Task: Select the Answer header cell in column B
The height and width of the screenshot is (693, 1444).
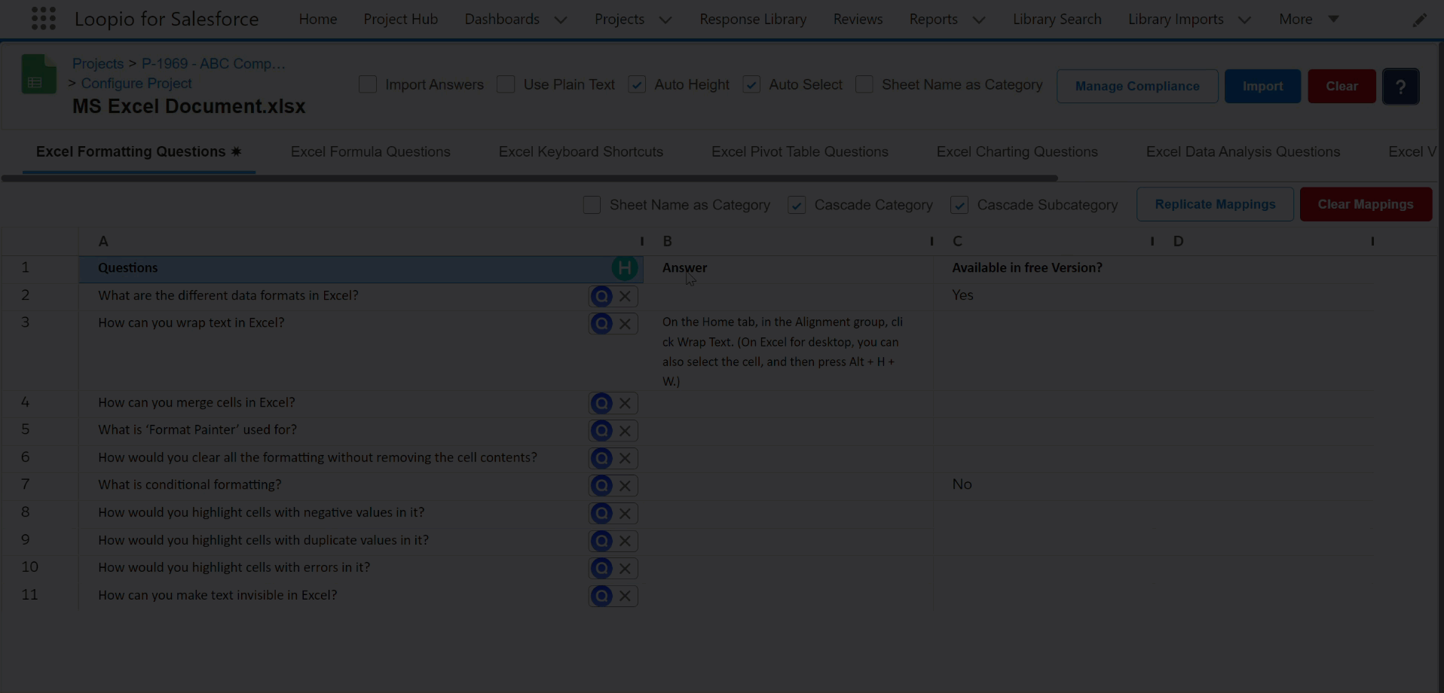Action: click(788, 268)
